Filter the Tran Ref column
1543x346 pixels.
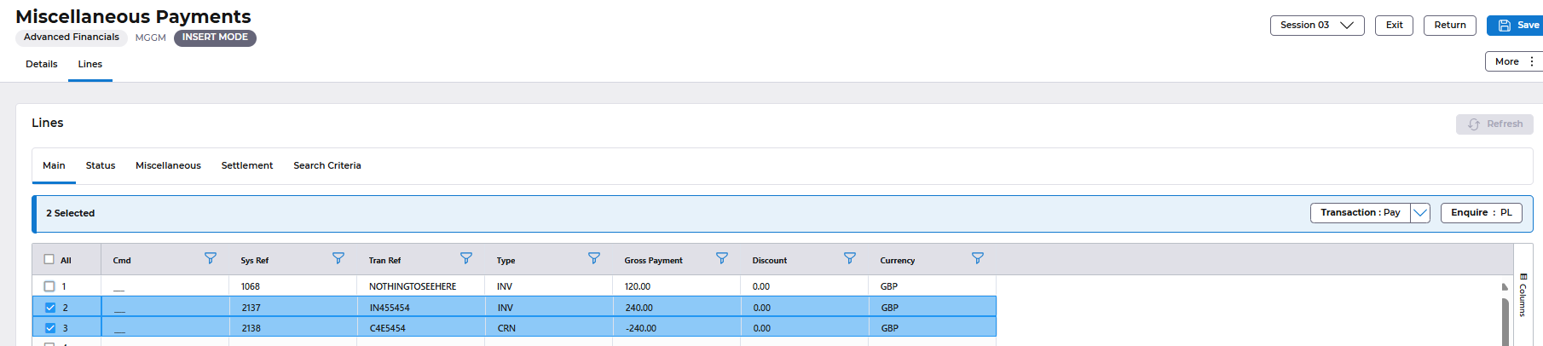[466, 258]
